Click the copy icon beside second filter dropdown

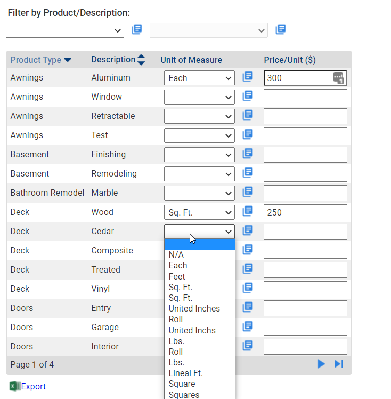click(281, 29)
